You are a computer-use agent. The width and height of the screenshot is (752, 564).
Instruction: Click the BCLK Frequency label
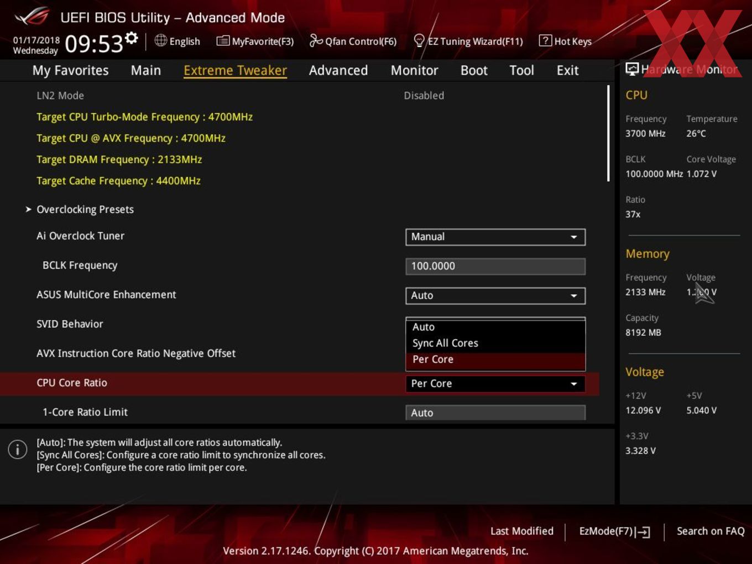(80, 265)
